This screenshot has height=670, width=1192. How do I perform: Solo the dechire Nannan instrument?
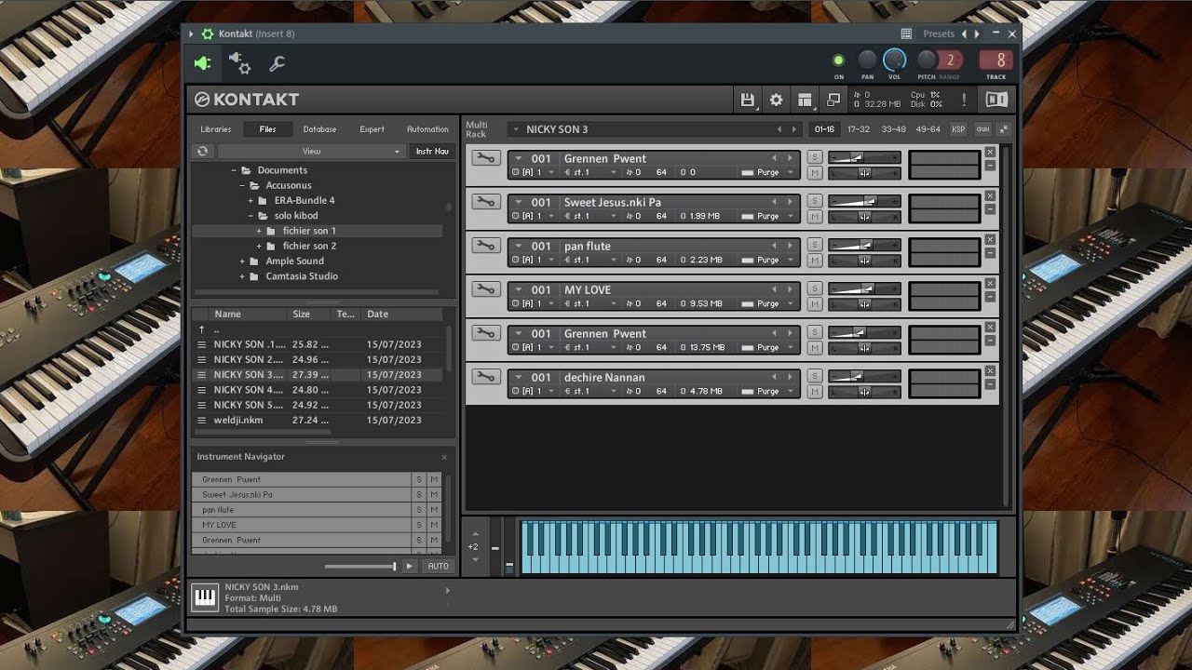(815, 376)
